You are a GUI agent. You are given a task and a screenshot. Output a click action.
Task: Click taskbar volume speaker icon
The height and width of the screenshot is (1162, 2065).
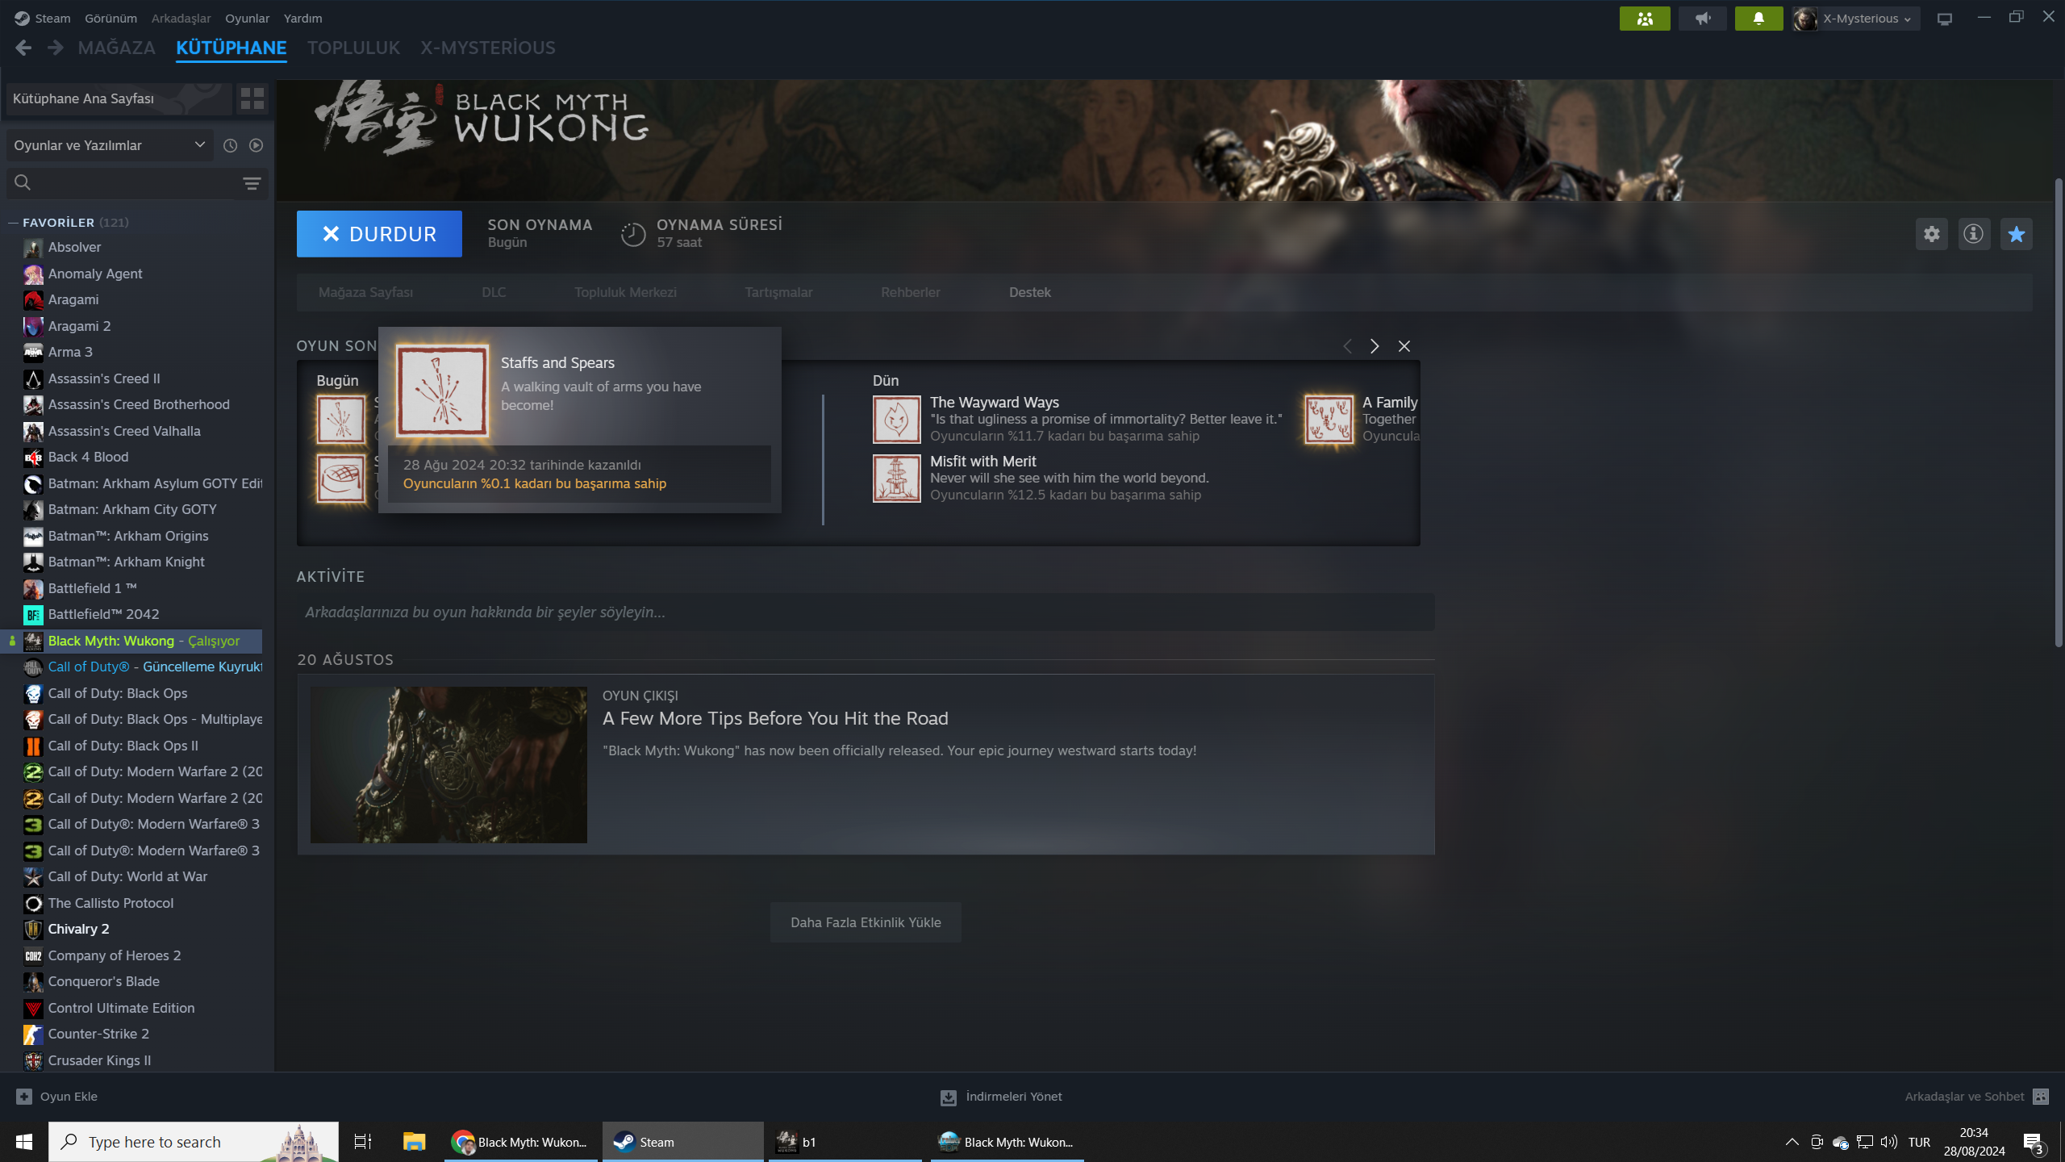click(1888, 1142)
